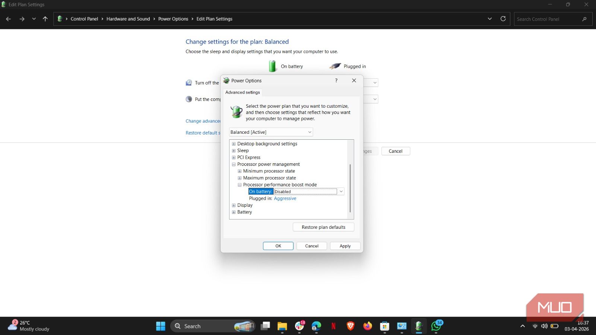
Task: Click Cancel in Power Options dialog
Action: [312, 246]
